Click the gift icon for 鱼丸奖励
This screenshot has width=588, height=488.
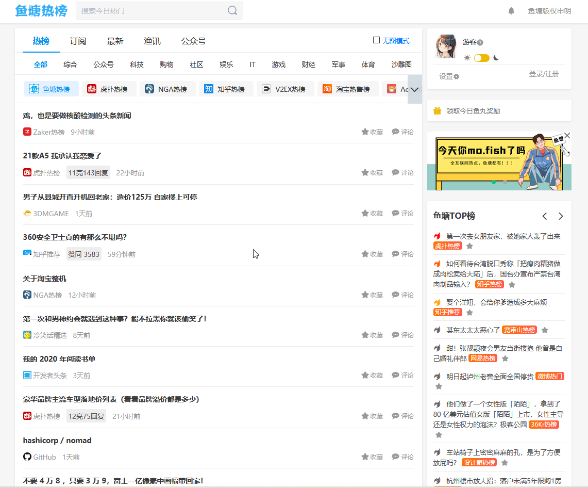click(437, 111)
